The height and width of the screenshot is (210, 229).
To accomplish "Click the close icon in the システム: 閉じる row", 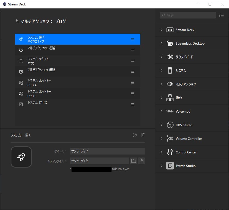I will (21, 104).
